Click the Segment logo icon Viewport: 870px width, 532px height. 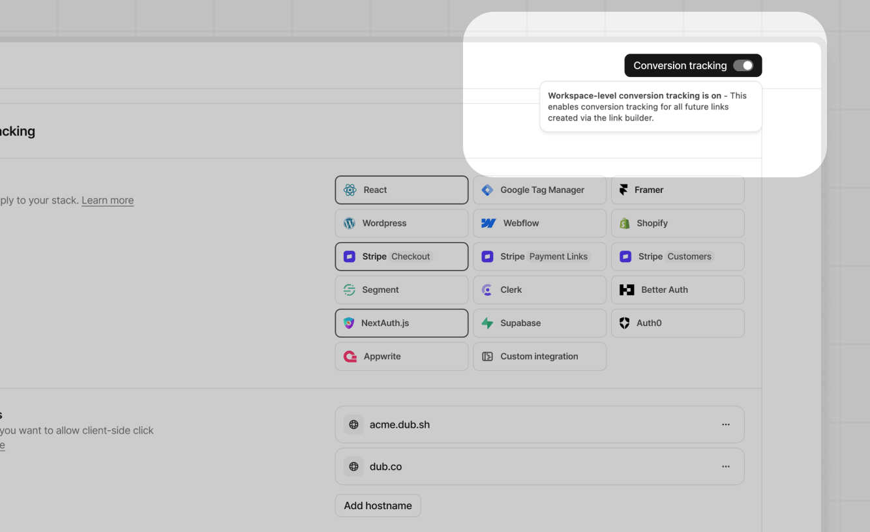(350, 289)
